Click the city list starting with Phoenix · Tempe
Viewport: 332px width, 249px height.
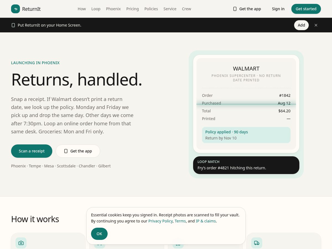pyautogui.click(x=61, y=166)
